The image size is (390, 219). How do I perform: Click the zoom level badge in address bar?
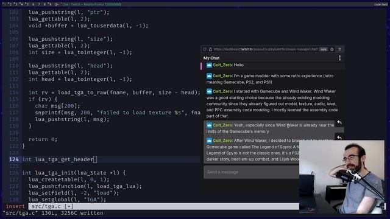(324, 49)
